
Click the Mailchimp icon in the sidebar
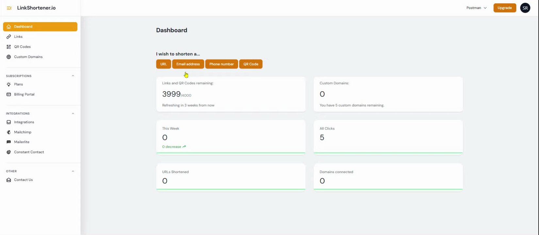tap(9, 132)
